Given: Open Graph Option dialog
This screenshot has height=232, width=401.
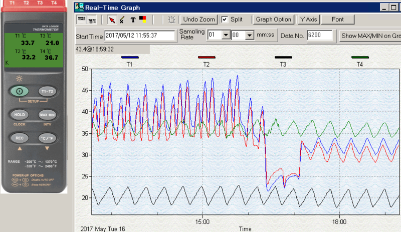Looking at the screenshot, I should (273, 20).
